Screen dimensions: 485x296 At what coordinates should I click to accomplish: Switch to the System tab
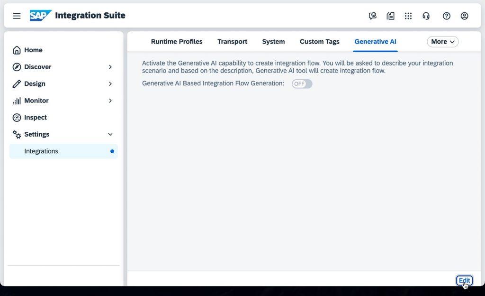point(273,41)
